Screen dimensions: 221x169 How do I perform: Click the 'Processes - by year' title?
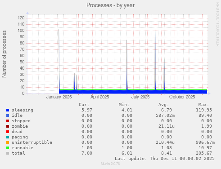pyautogui.click(x=110, y=5)
